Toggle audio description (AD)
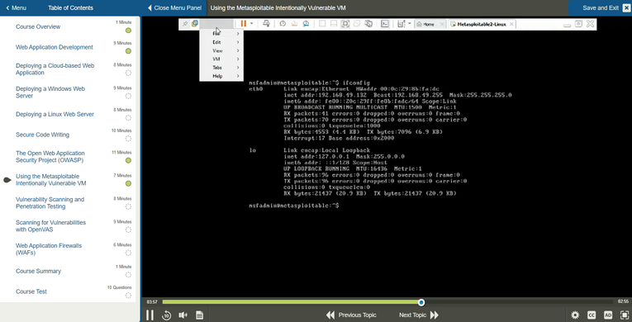The width and height of the screenshot is (632, 322). click(x=608, y=315)
